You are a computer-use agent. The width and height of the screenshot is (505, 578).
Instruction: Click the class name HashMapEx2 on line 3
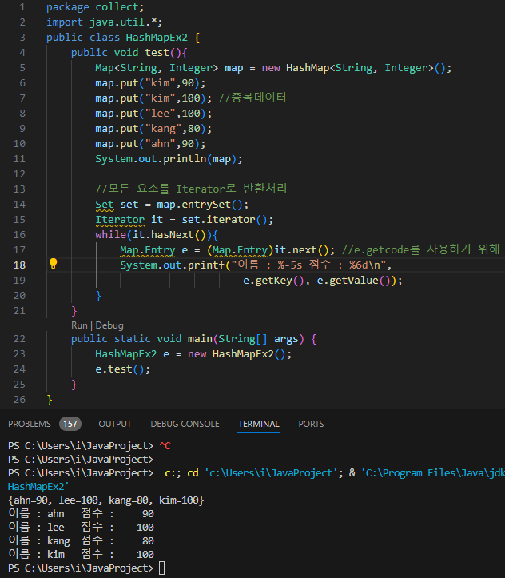coord(157,38)
